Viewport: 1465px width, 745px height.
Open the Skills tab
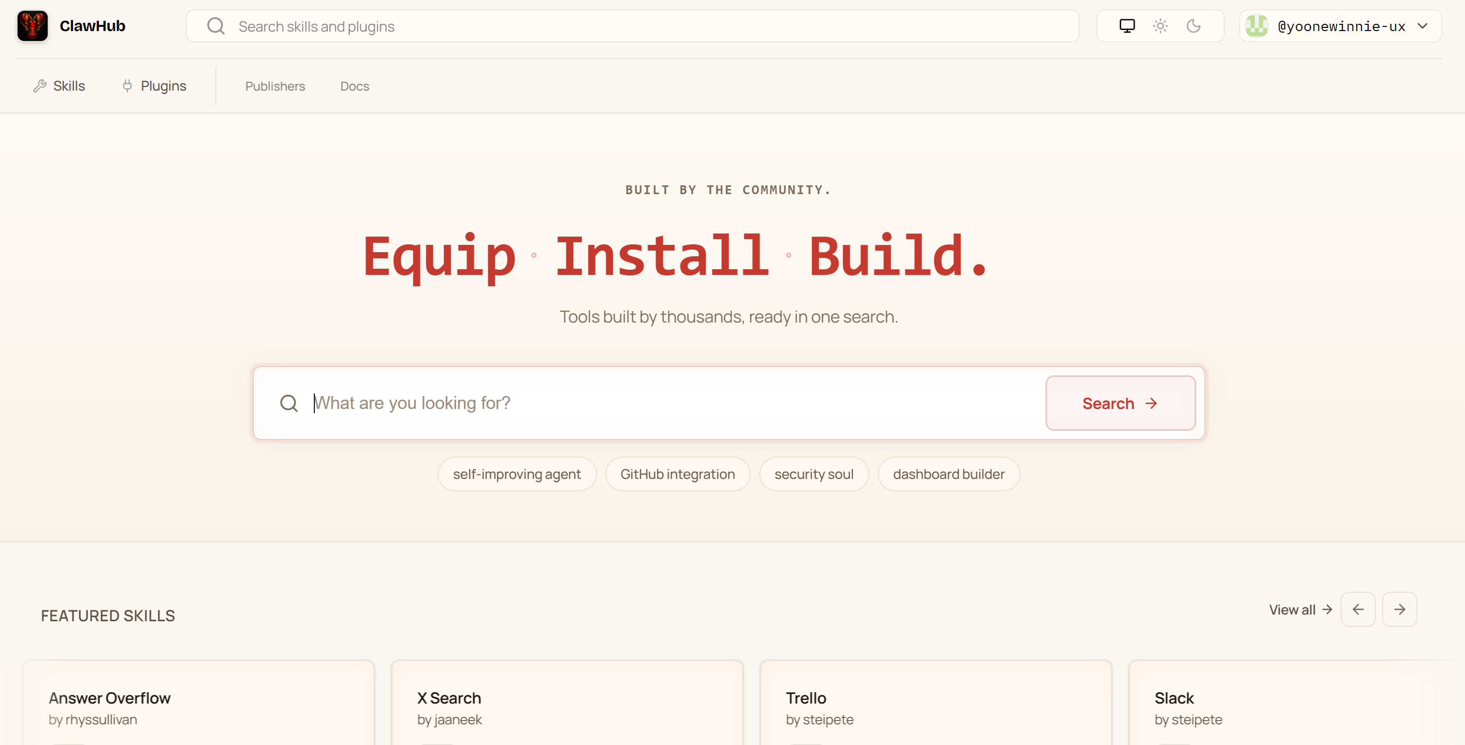(x=59, y=86)
